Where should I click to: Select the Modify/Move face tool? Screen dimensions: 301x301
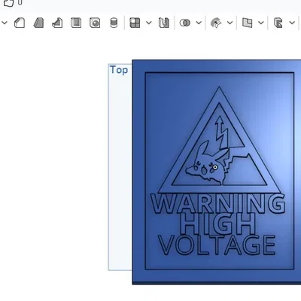coord(216,23)
